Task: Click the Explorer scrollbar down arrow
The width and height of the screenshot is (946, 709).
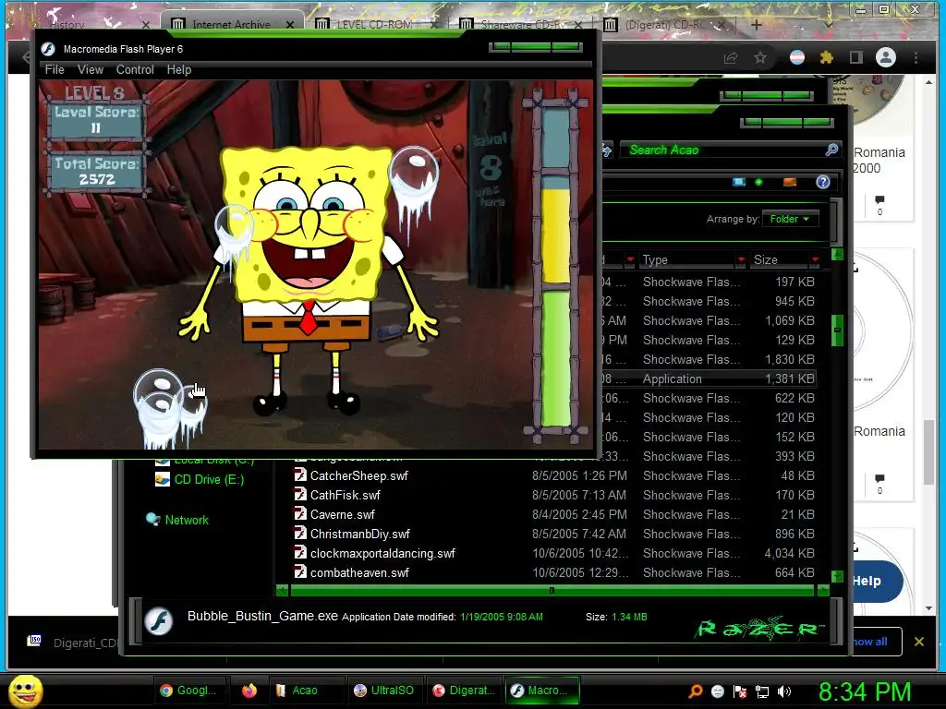Action: coord(837,576)
